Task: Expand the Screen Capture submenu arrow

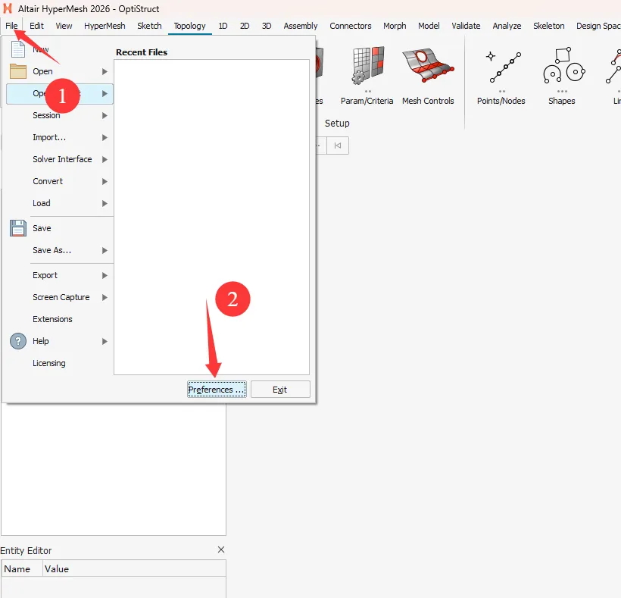Action: point(105,297)
